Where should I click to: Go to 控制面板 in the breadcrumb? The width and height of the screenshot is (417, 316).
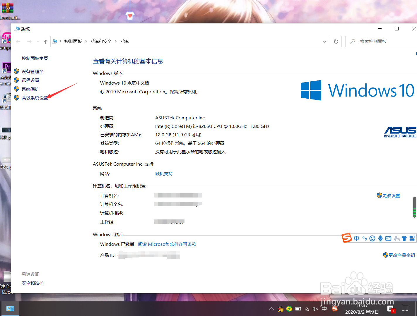pos(73,41)
